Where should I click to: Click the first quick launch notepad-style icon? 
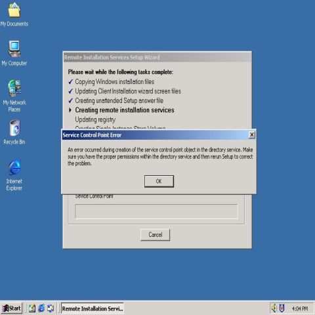click(32, 308)
